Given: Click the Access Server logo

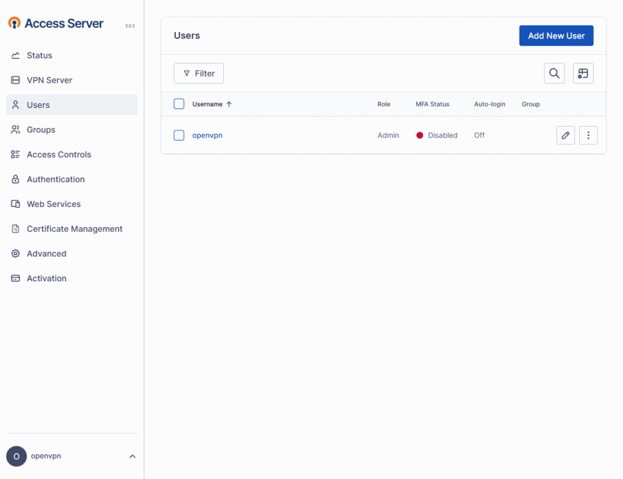Looking at the screenshot, I should pos(56,23).
